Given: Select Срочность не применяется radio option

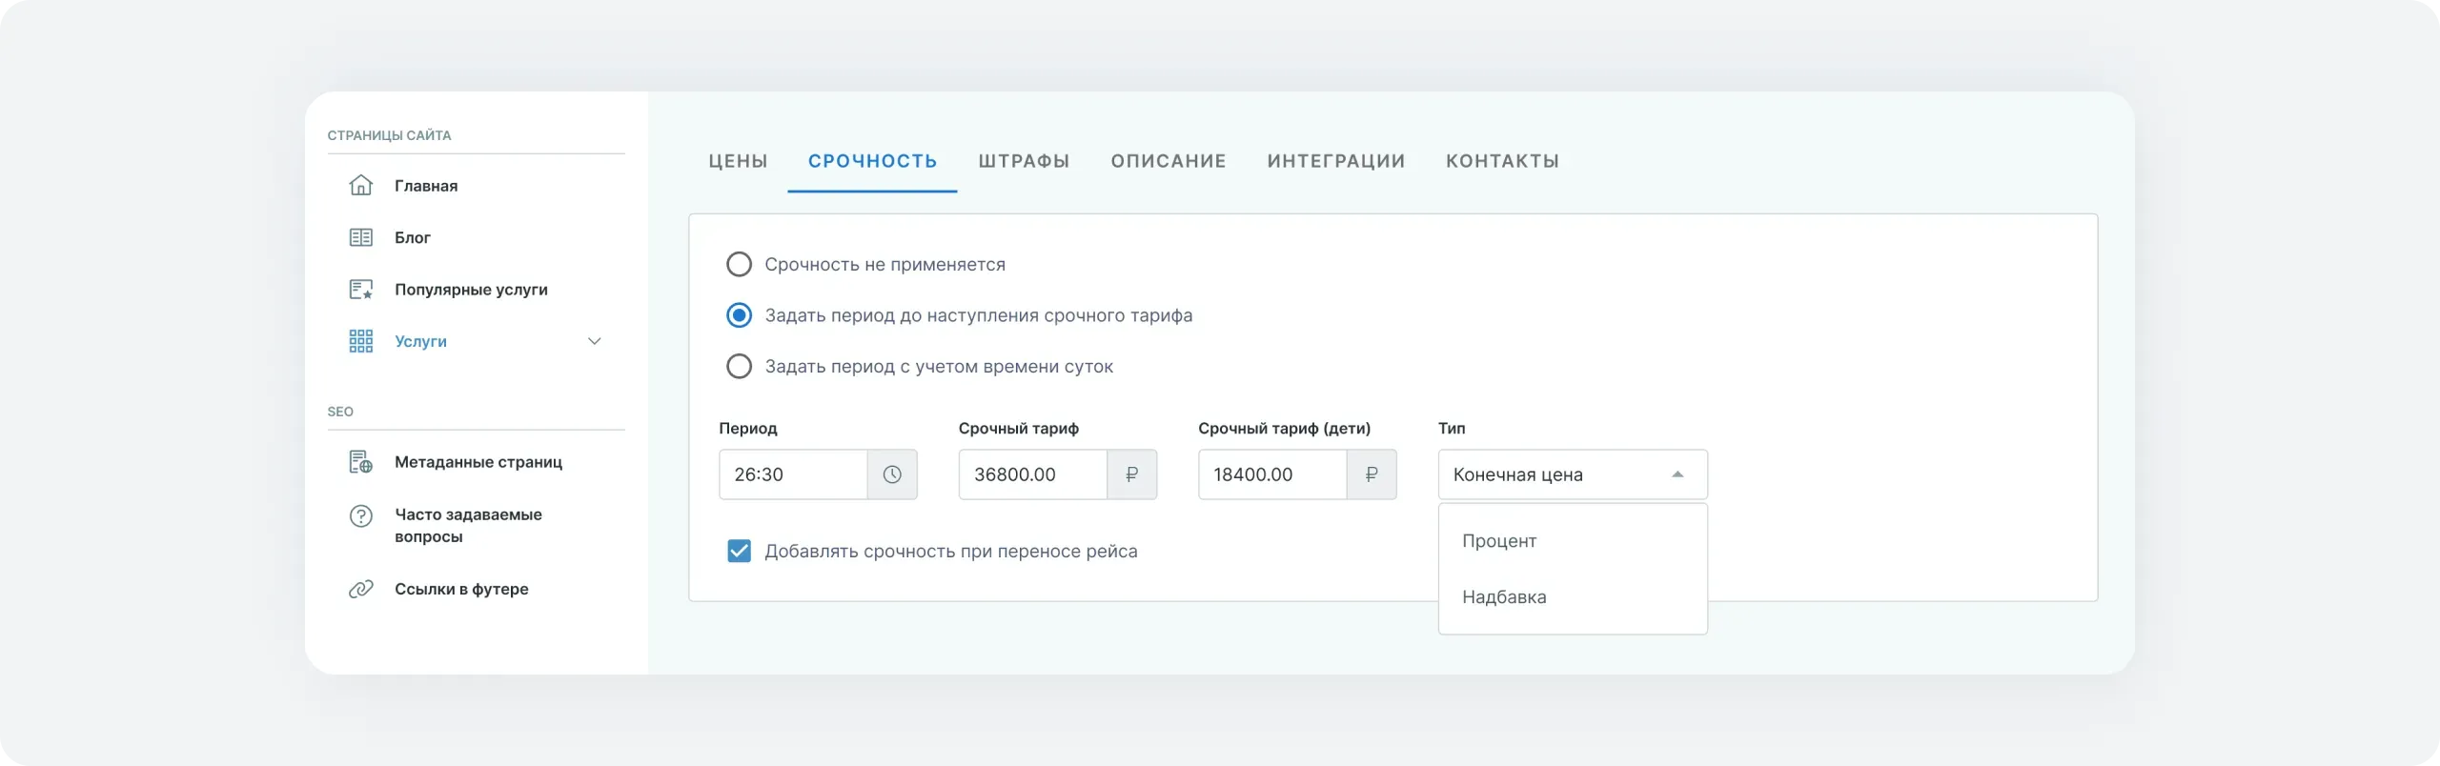Looking at the screenshot, I should click(739, 264).
